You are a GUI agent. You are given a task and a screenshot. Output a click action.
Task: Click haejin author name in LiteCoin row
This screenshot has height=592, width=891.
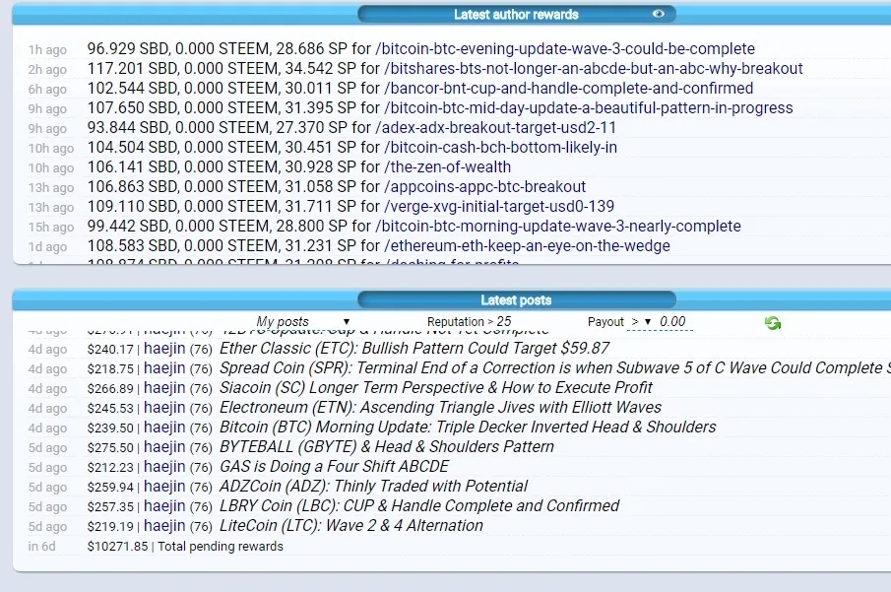click(164, 525)
